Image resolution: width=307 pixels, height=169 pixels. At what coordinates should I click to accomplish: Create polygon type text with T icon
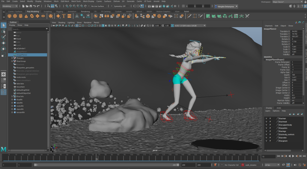pos(64,16)
